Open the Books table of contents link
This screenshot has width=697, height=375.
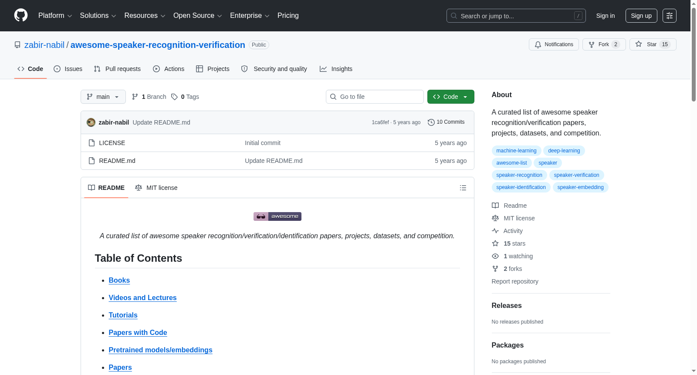[119, 280]
